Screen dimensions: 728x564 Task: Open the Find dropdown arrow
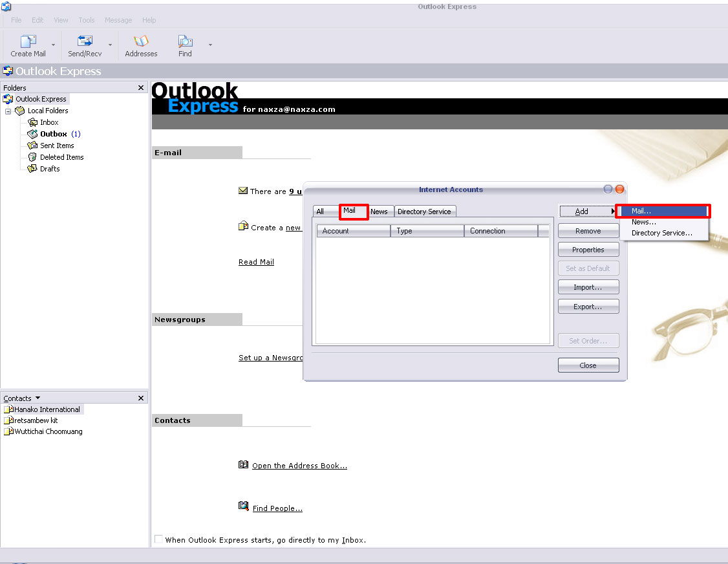tap(210, 45)
